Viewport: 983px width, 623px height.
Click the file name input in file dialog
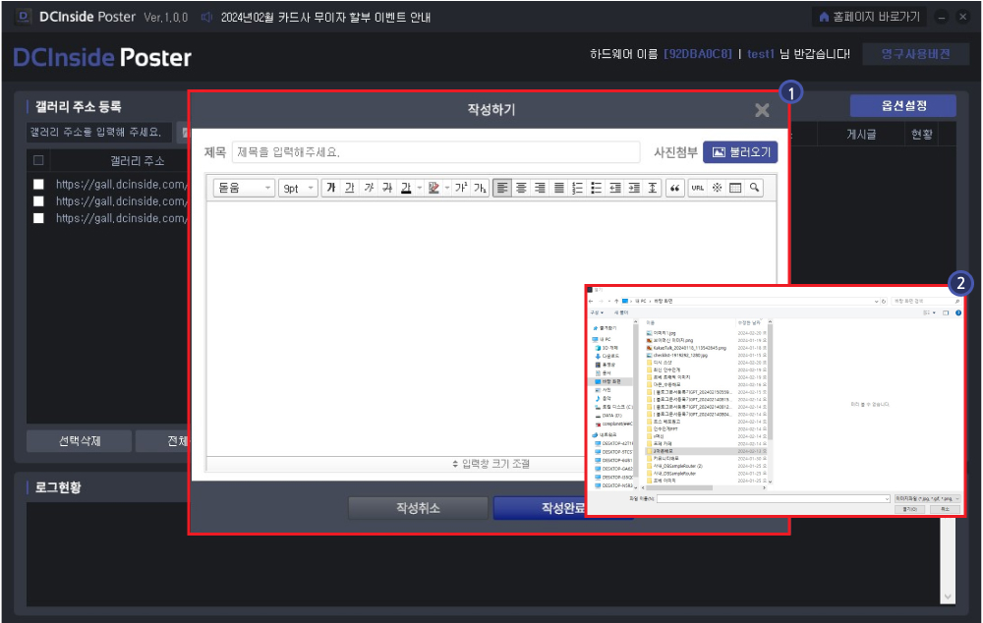pos(773,499)
